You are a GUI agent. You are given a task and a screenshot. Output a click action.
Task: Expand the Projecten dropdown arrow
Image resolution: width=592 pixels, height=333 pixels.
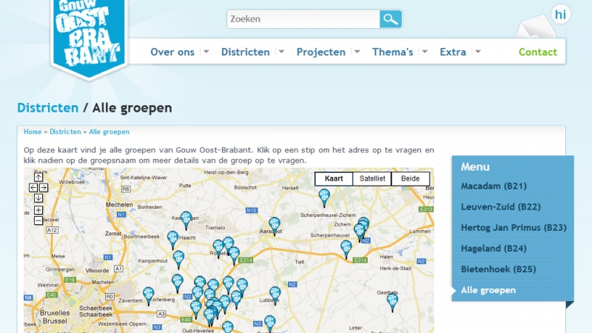click(x=357, y=52)
